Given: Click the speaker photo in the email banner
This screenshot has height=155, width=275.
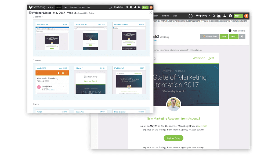Looking at the screenshot, I should tap(174, 104).
